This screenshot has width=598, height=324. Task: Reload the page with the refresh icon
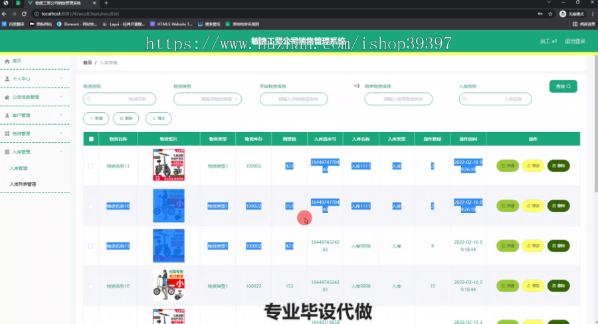[x=24, y=14]
